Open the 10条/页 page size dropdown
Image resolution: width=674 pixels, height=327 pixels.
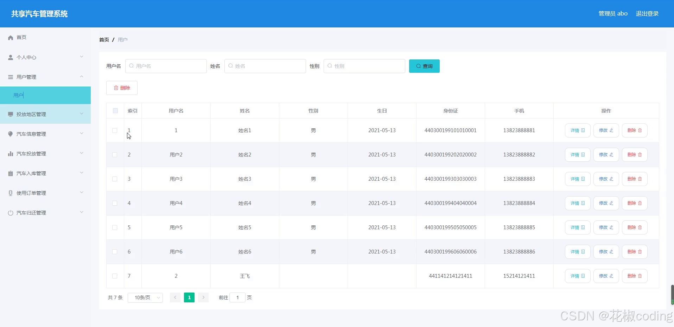coord(145,297)
